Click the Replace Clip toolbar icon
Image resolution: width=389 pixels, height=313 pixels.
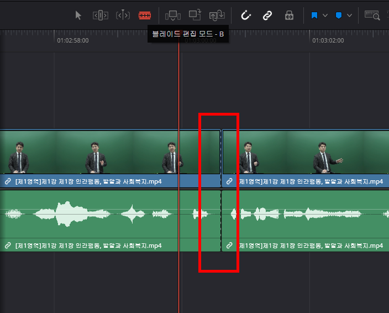(x=217, y=15)
